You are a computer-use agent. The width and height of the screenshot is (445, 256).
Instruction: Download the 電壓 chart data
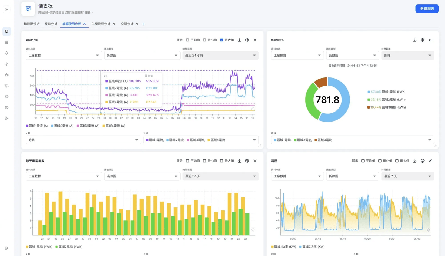click(415, 161)
